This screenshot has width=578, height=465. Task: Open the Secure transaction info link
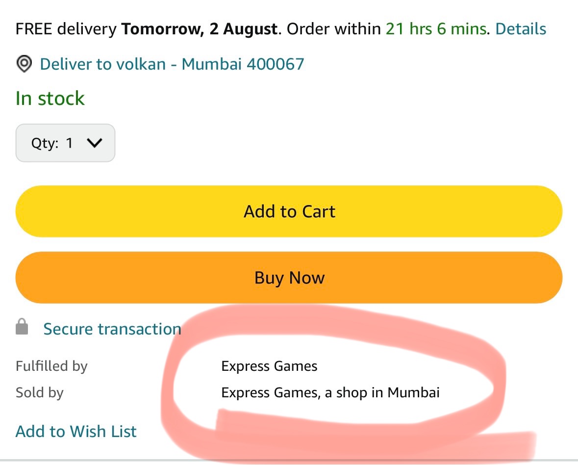(x=112, y=329)
